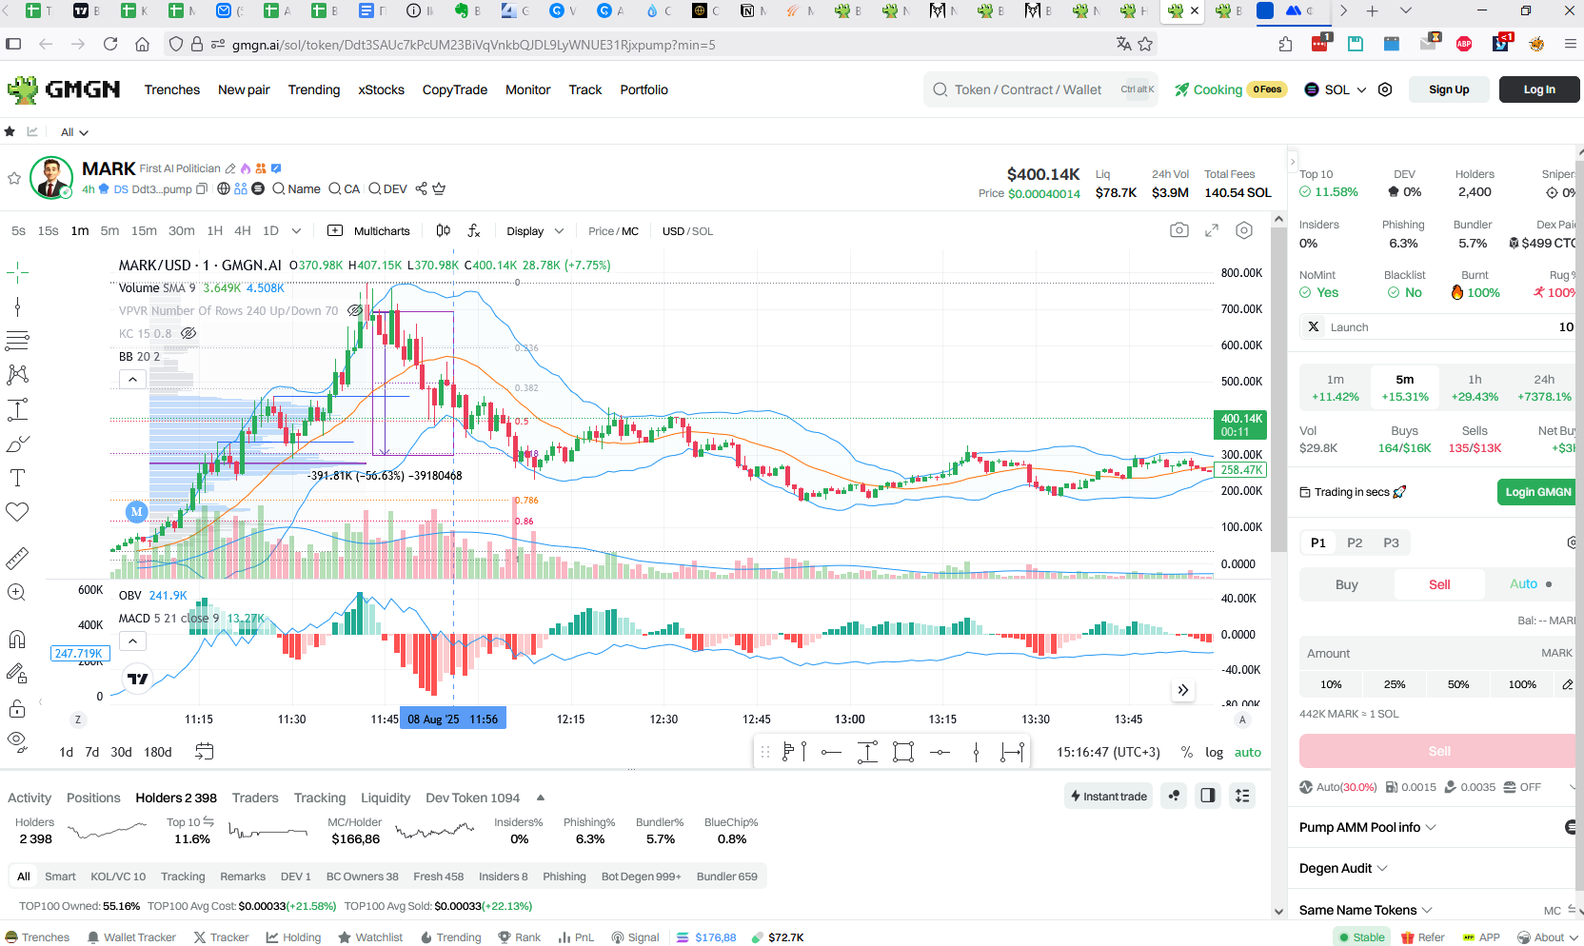Open the Display dropdown
The height and width of the screenshot is (946, 1584).
click(535, 231)
